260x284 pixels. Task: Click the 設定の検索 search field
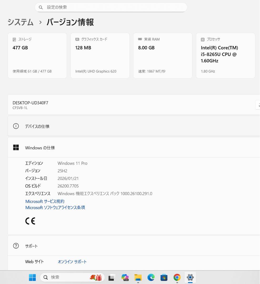(x=111, y=7)
